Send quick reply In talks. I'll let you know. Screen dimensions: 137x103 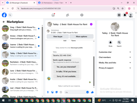click(x=66, y=71)
